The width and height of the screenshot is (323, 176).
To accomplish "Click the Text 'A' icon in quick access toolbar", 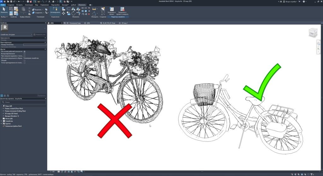I will click(49, 2).
